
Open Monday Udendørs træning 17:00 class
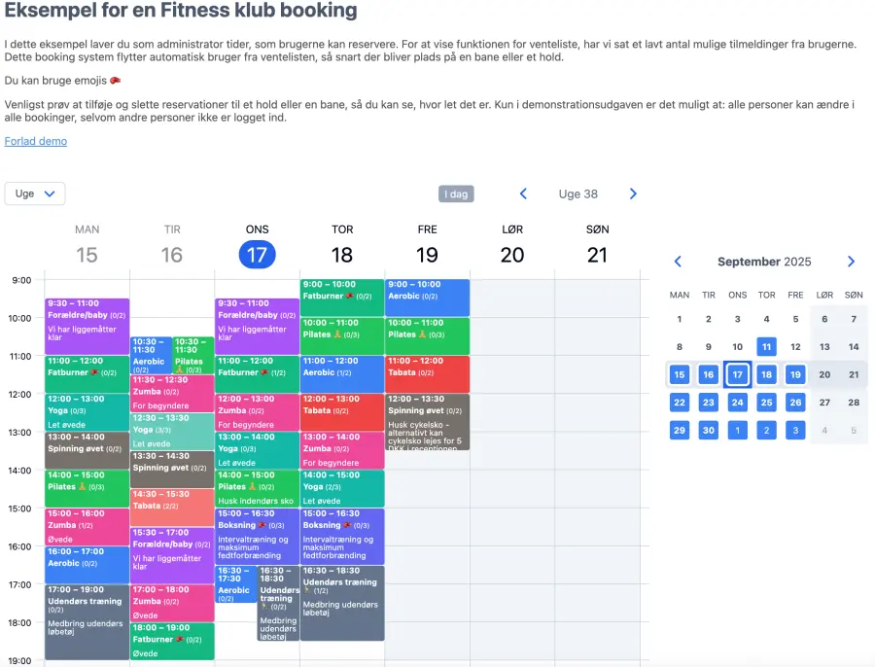click(x=87, y=622)
